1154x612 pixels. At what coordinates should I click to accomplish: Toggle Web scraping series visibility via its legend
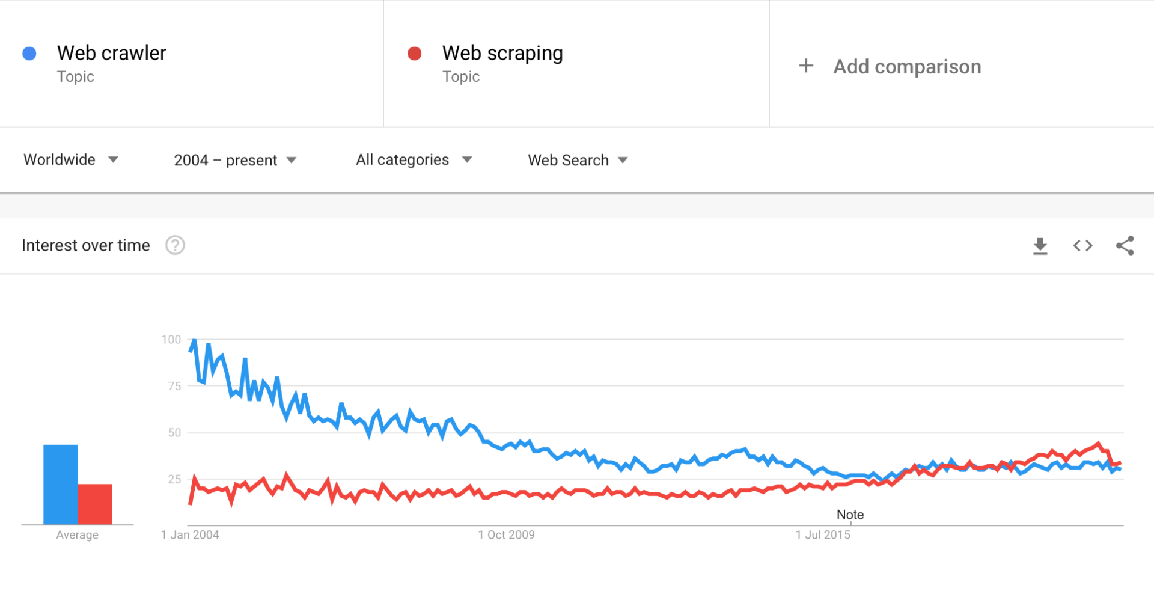click(x=414, y=53)
